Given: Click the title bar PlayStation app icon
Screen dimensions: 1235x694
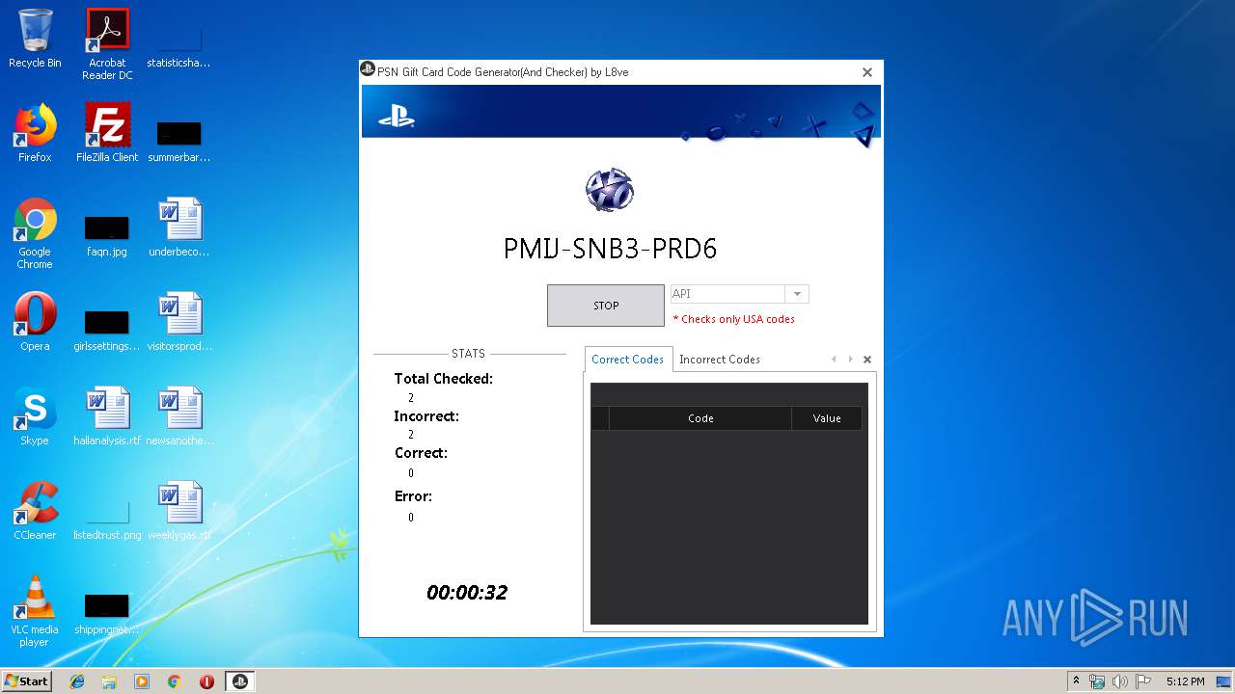Looking at the screenshot, I should point(368,69).
